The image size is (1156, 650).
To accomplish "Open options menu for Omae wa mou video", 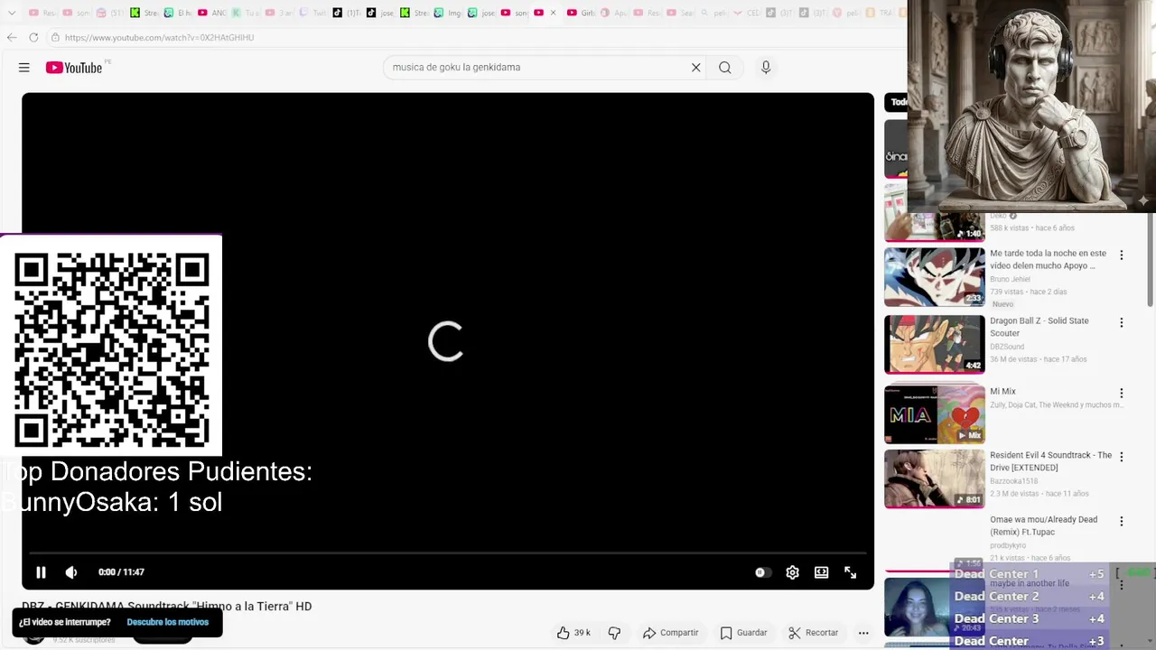I will 1122,521.
